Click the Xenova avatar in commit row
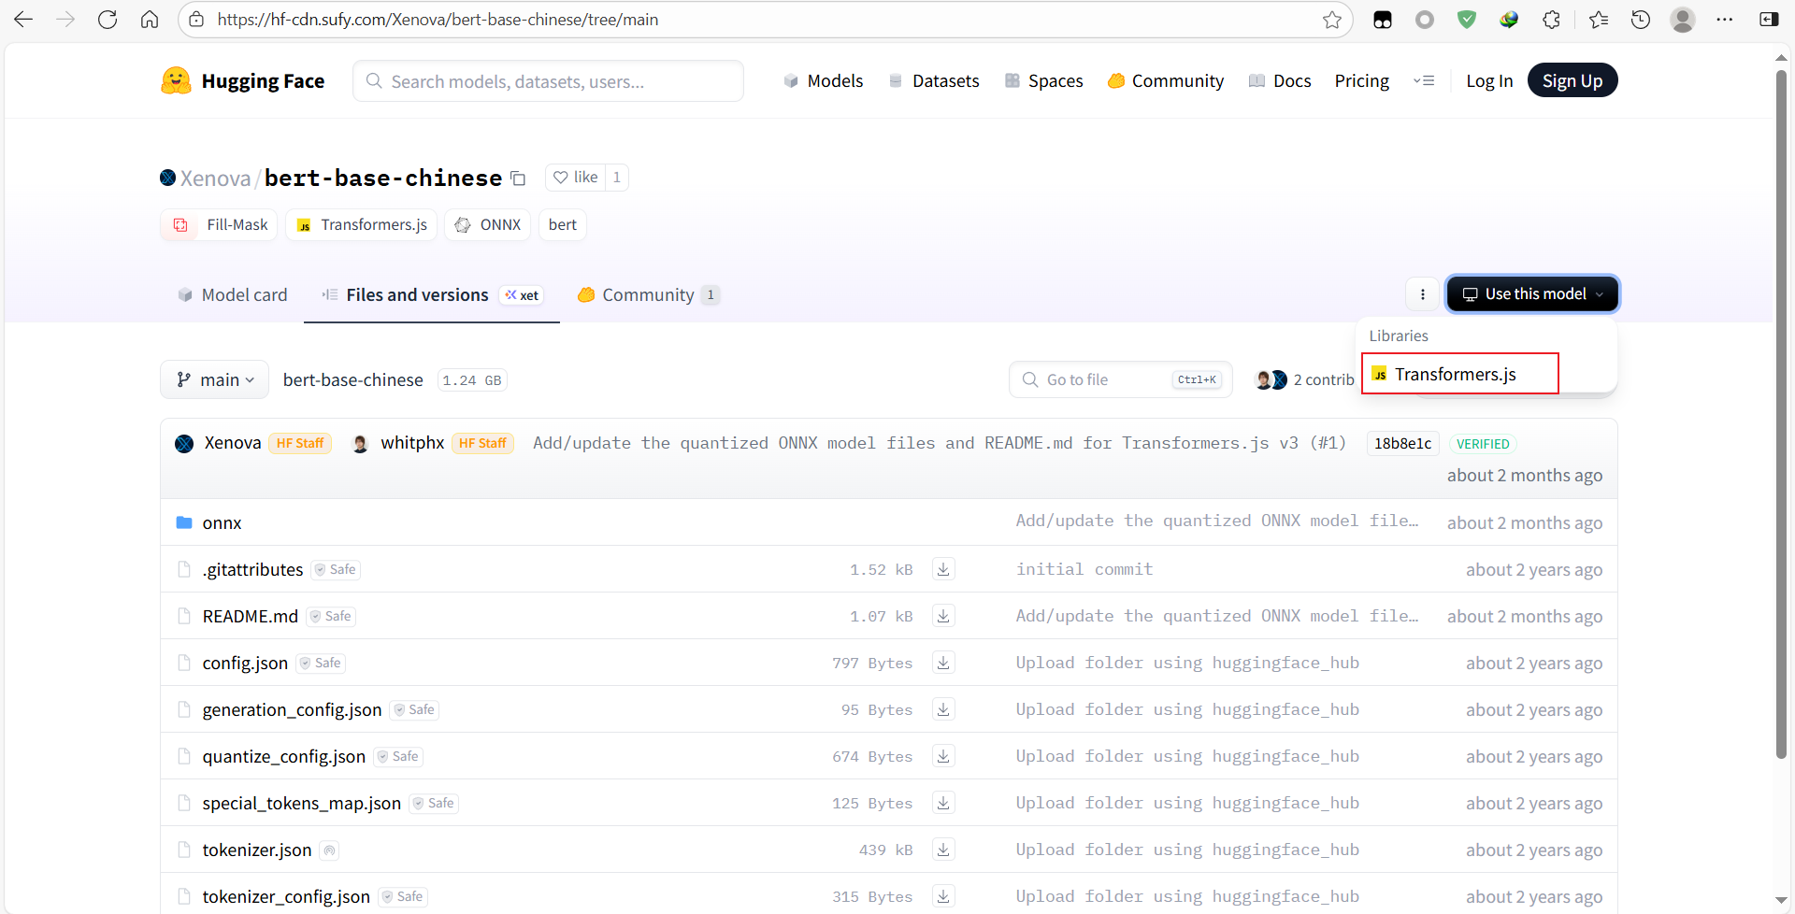The width and height of the screenshot is (1795, 914). pyautogui.click(x=184, y=443)
